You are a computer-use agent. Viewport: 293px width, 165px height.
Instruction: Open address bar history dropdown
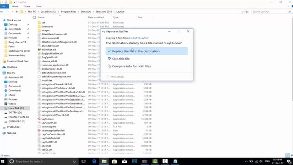242,11
